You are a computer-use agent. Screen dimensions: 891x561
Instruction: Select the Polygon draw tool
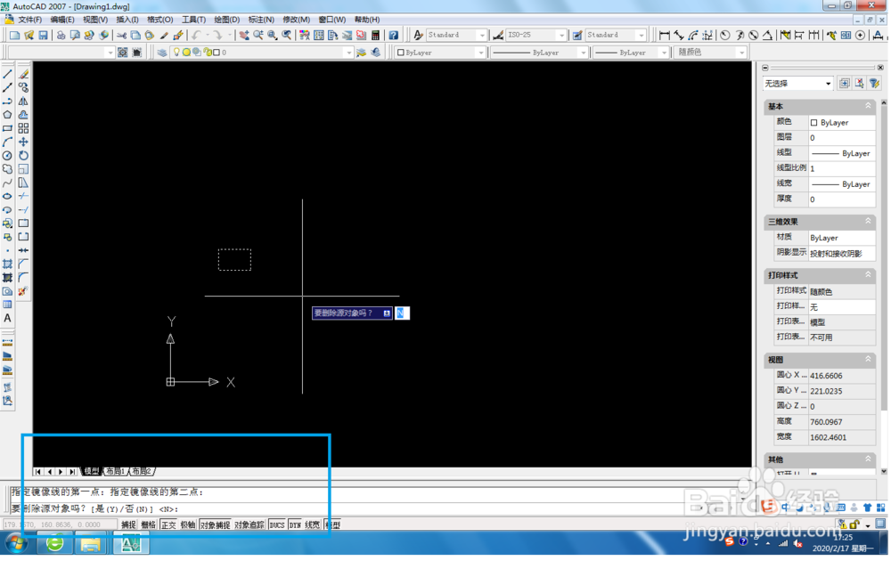click(7, 115)
